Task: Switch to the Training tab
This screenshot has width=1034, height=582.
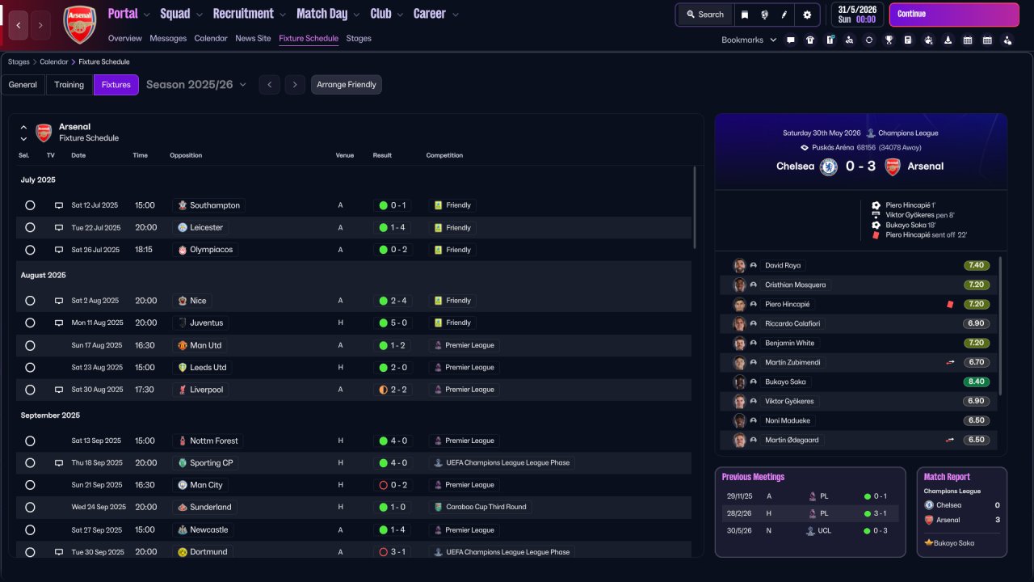Action: click(x=69, y=85)
